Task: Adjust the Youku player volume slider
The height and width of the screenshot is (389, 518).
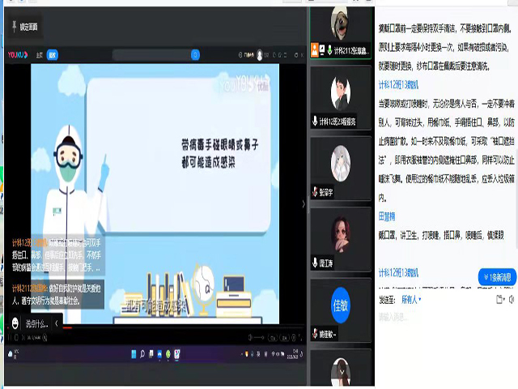Action: pyautogui.click(x=259, y=337)
